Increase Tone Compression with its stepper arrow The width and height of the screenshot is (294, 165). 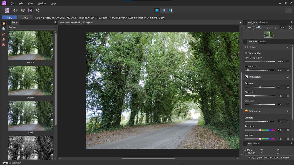288,60
